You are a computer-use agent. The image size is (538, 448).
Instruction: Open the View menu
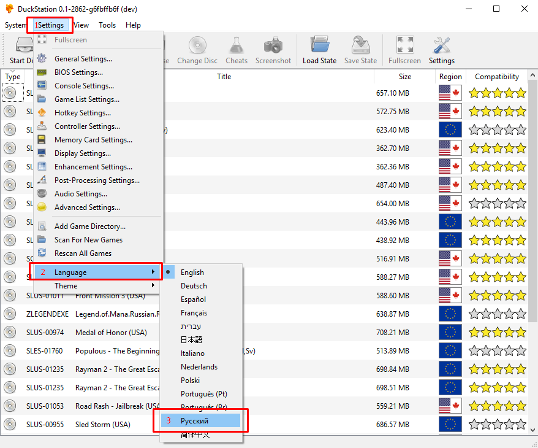(x=81, y=25)
